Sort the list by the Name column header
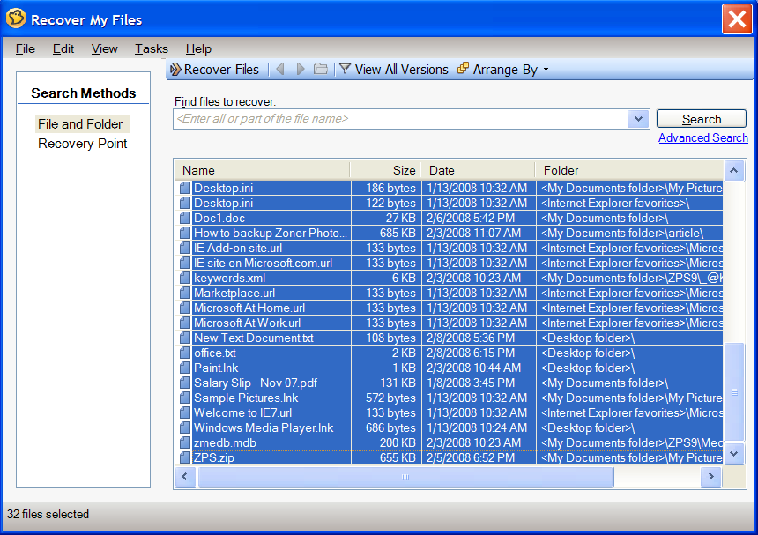The image size is (758, 535). click(262, 170)
